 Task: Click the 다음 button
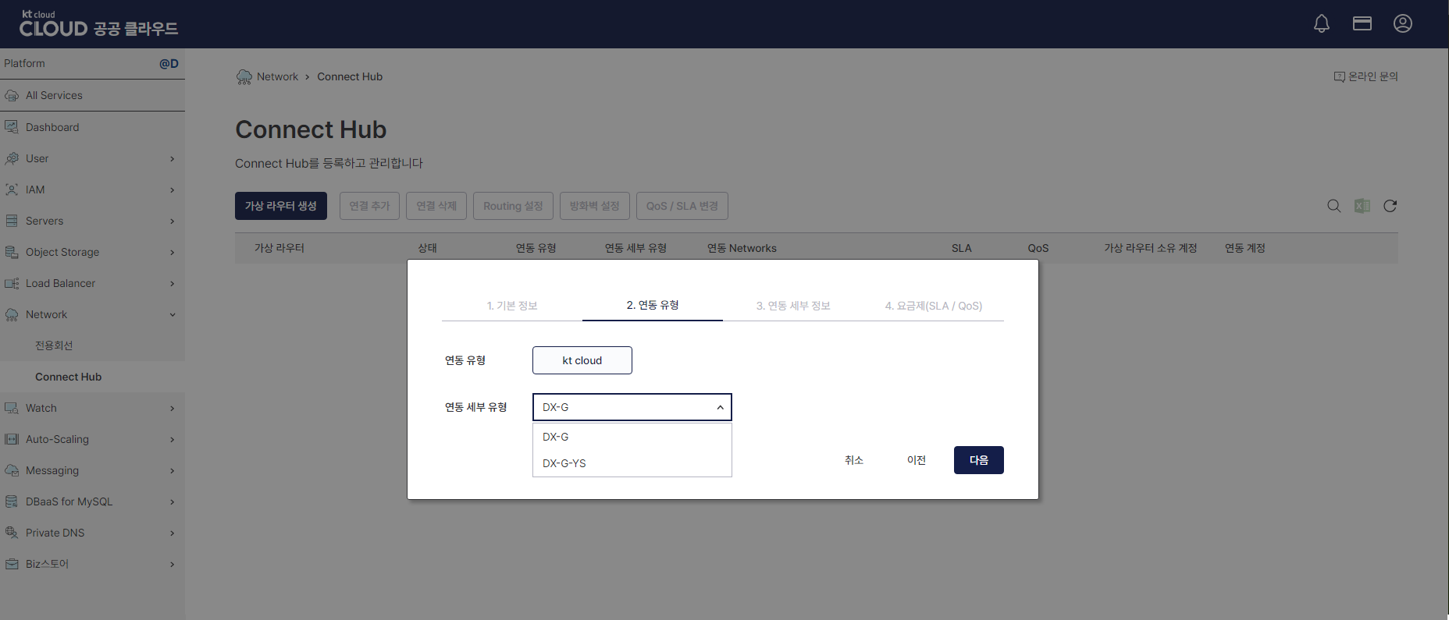(979, 460)
